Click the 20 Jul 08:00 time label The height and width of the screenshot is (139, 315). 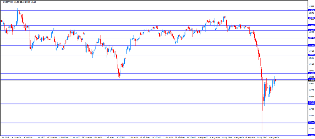point(157,138)
